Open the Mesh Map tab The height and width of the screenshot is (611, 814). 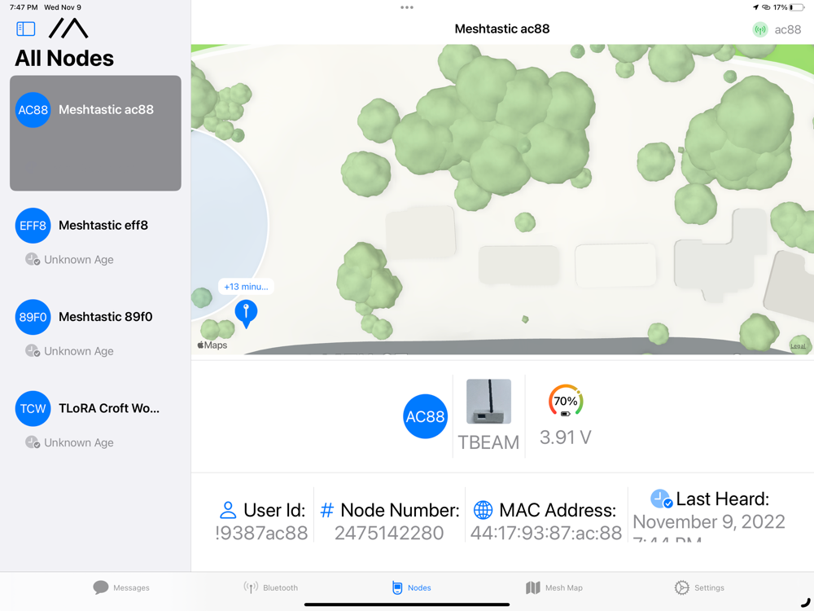[x=554, y=587]
